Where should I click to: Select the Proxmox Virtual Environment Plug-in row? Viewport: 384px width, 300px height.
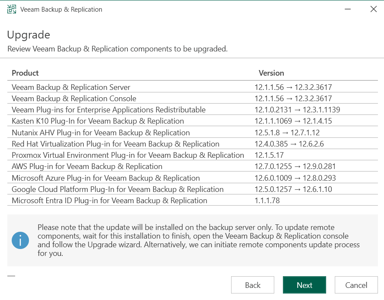pyautogui.click(x=193, y=155)
